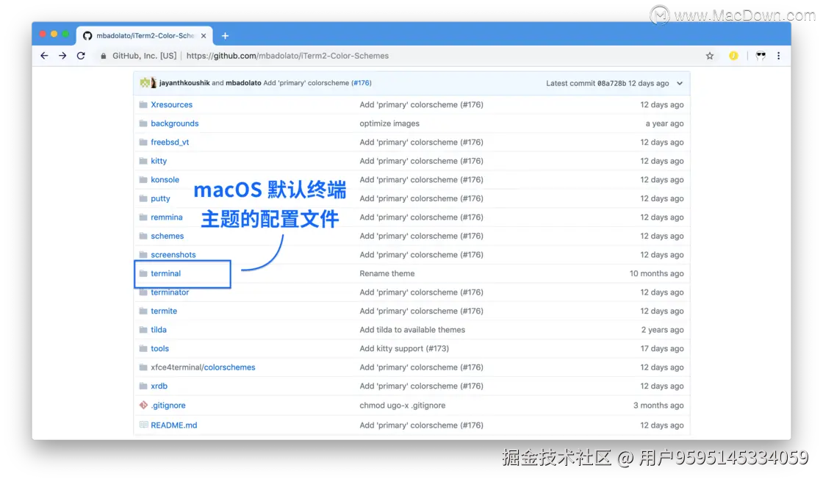Viewport: 823px width, 482px height.
Task: Open the 'optimize images' commit message
Action: [x=389, y=123]
